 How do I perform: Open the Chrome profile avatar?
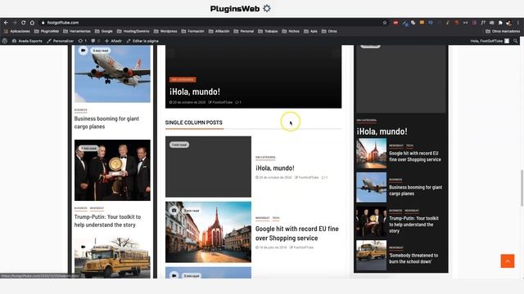[509, 23]
